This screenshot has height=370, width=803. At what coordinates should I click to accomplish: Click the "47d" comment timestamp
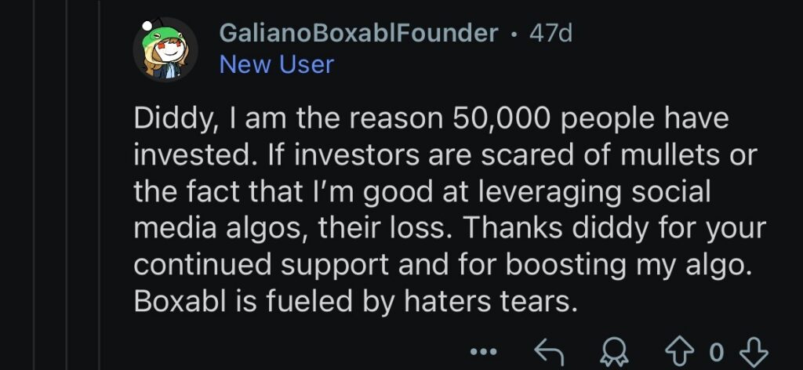[x=551, y=33]
